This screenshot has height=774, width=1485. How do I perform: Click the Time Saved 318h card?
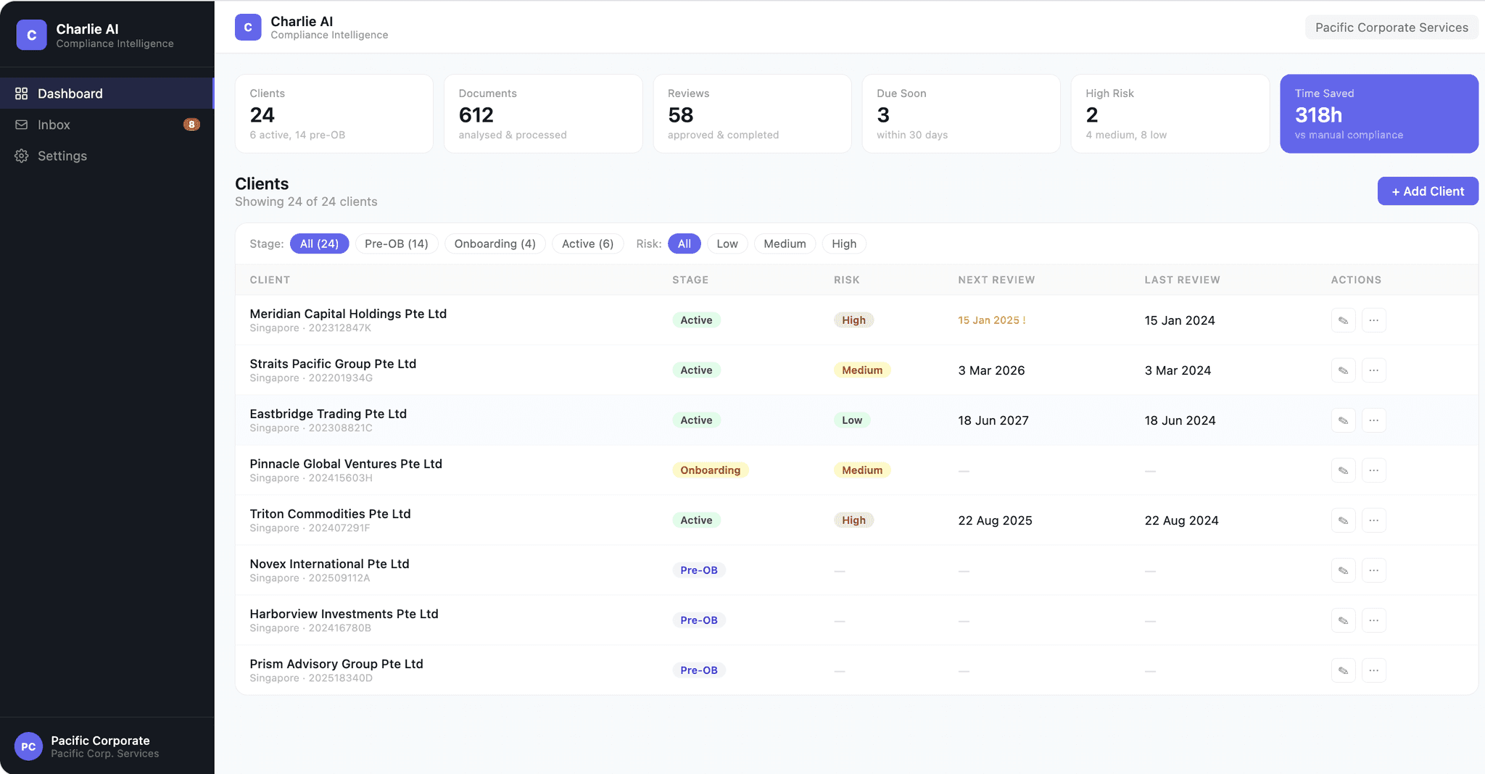point(1379,114)
